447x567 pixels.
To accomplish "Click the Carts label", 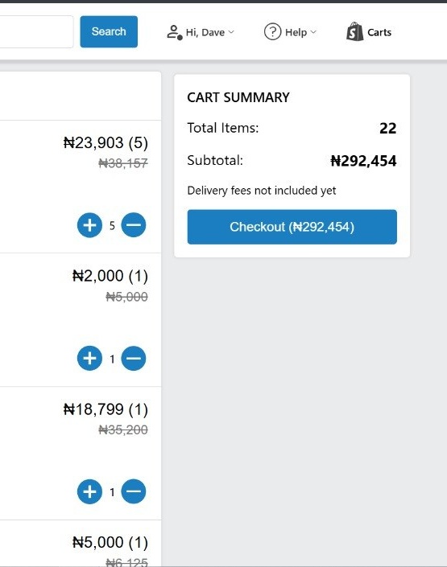I will 379,32.
